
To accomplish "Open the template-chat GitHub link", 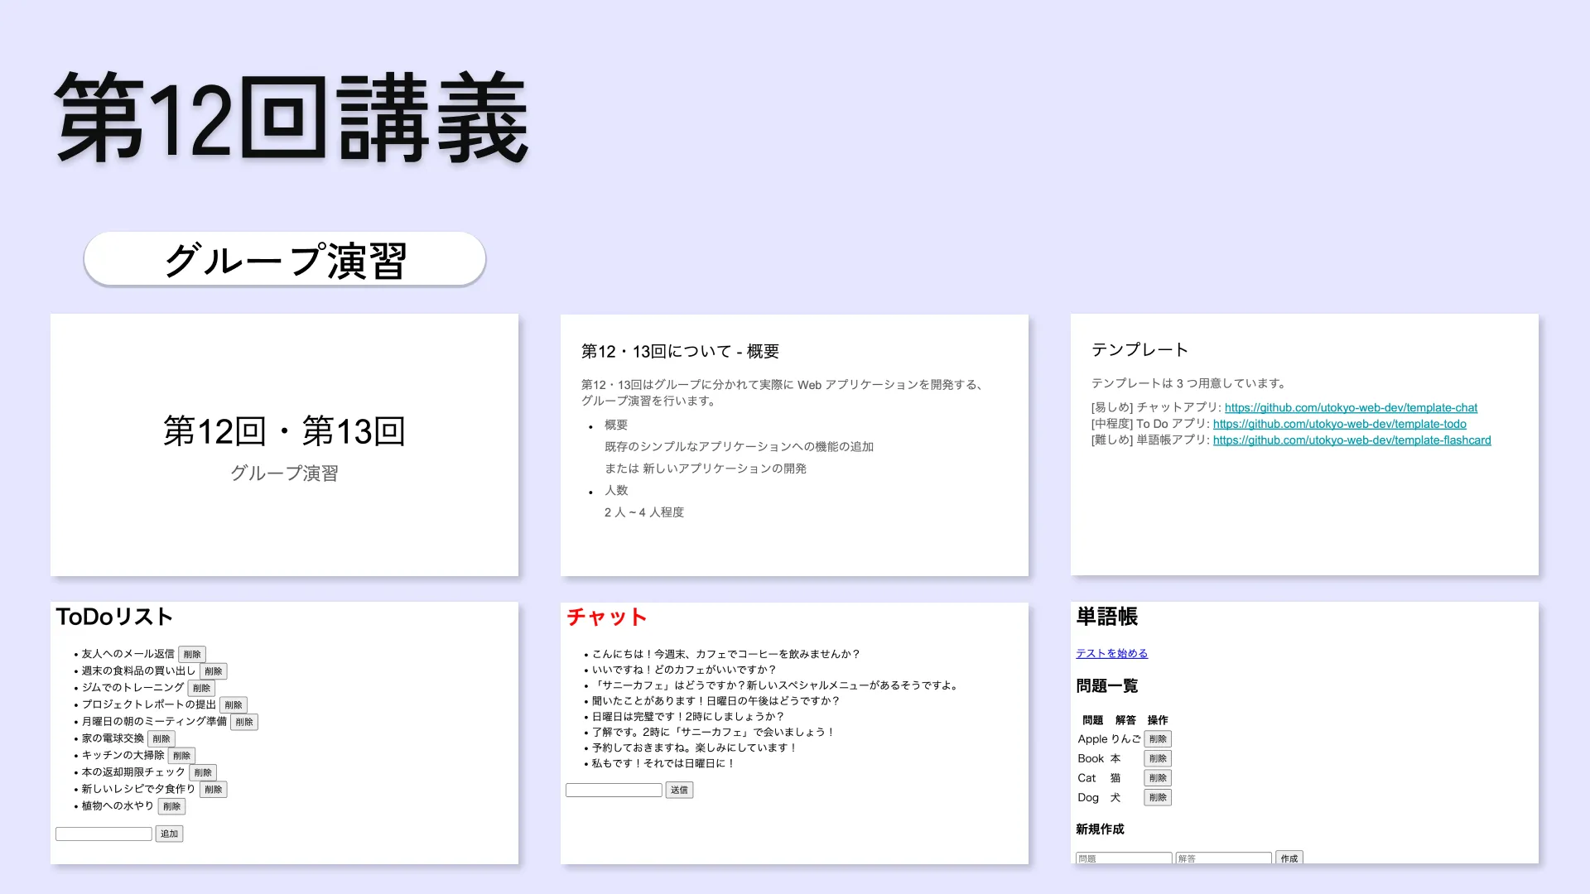I will coord(1349,407).
